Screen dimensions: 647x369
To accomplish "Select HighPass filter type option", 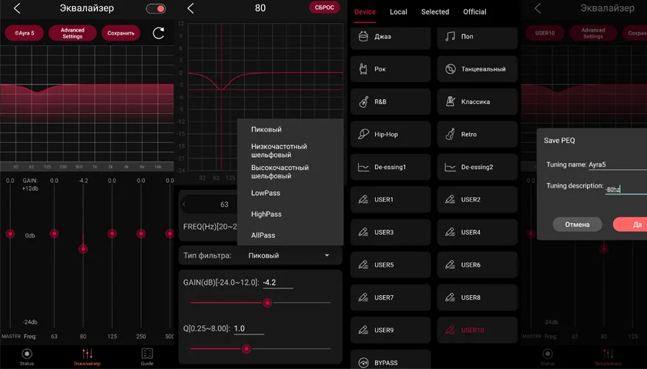I will coord(267,214).
